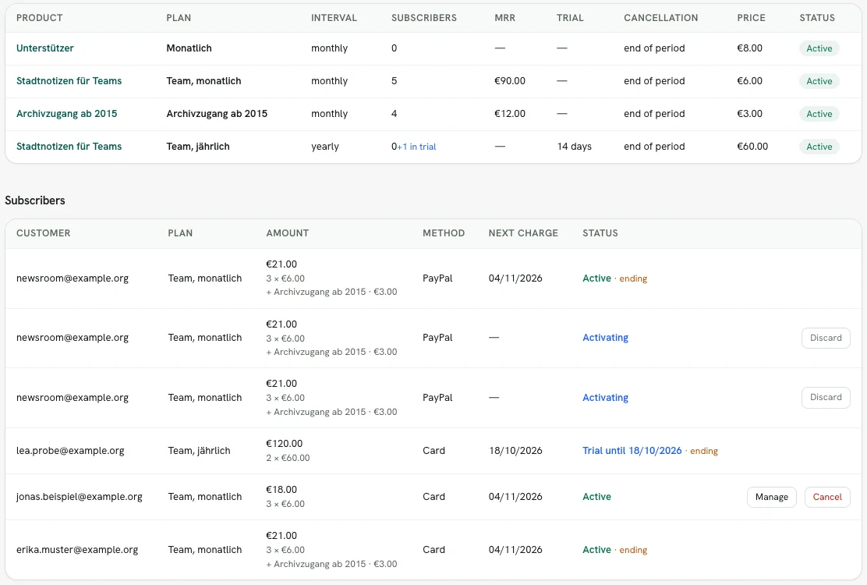Viewport: 867px width, 585px height.
Task: Click the Active badge in the Team, jährlich row
Action: coord(819,147)
